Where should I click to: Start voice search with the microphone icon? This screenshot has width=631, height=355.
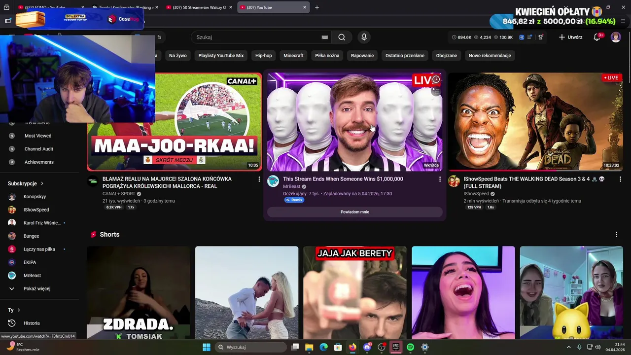pyautogui.click(x=364, y=37)
